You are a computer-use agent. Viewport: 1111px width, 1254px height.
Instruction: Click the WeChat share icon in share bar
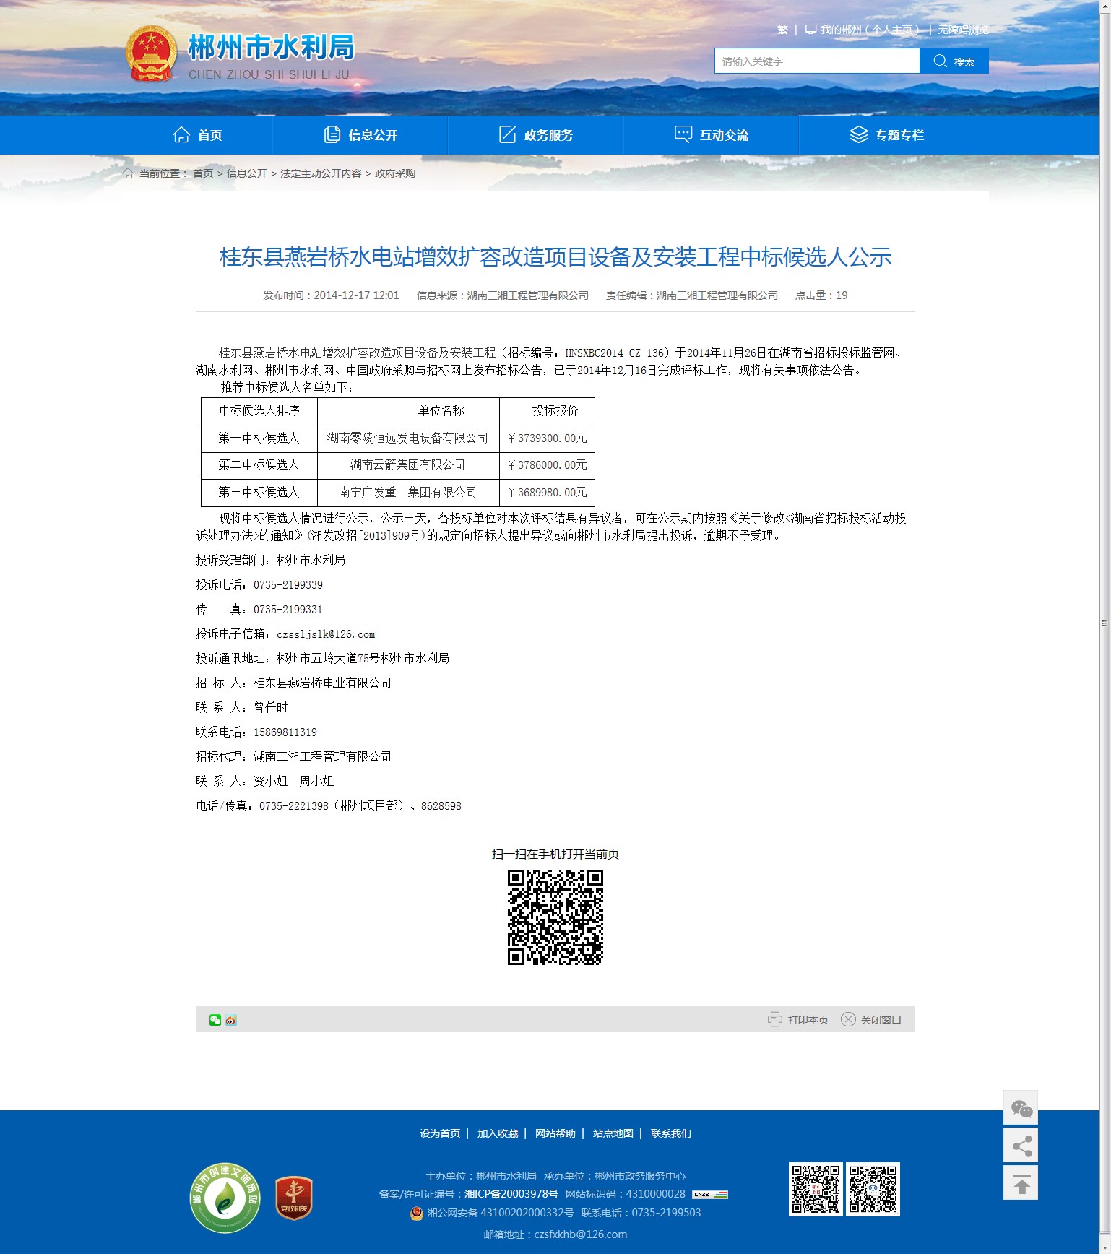(x=215, y=1020)
